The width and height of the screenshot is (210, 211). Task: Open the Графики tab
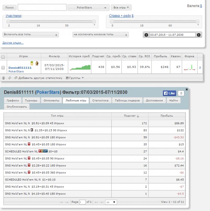tap(13, 101)
